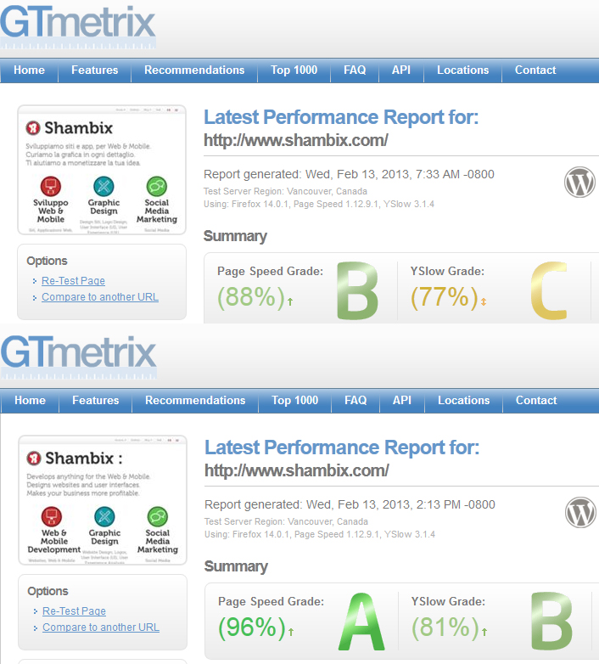Click the Summary heading above the 96% grade
Viewport: 599px width, 664px height.
[236, 566]
